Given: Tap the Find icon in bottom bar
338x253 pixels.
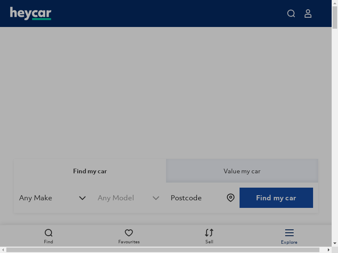Looking at the screenshot, I should point(49,233).
